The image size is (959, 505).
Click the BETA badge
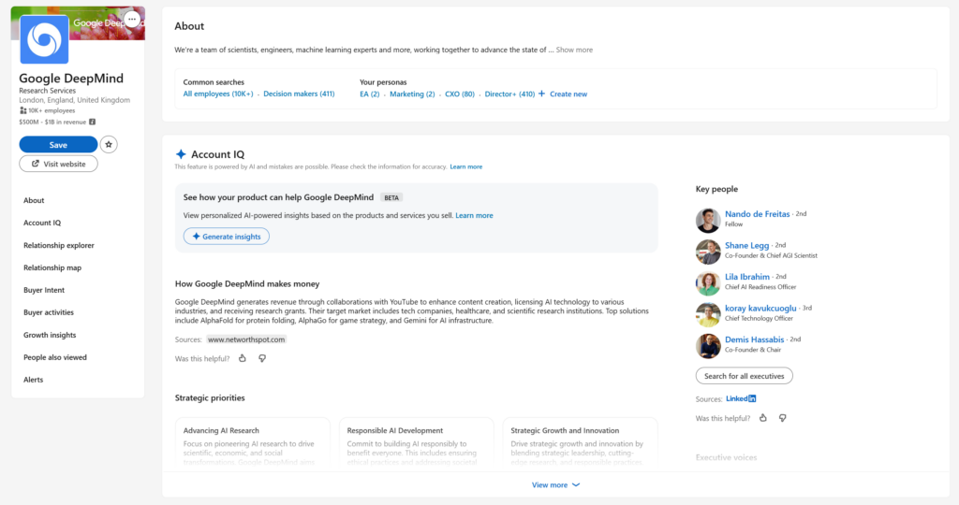tap(391, 198)
